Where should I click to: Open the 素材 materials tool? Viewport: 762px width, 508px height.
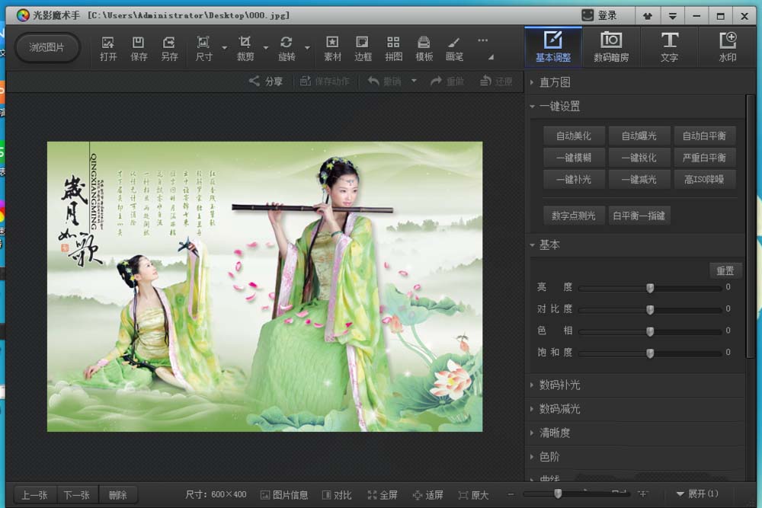click(x=332, y=49)
